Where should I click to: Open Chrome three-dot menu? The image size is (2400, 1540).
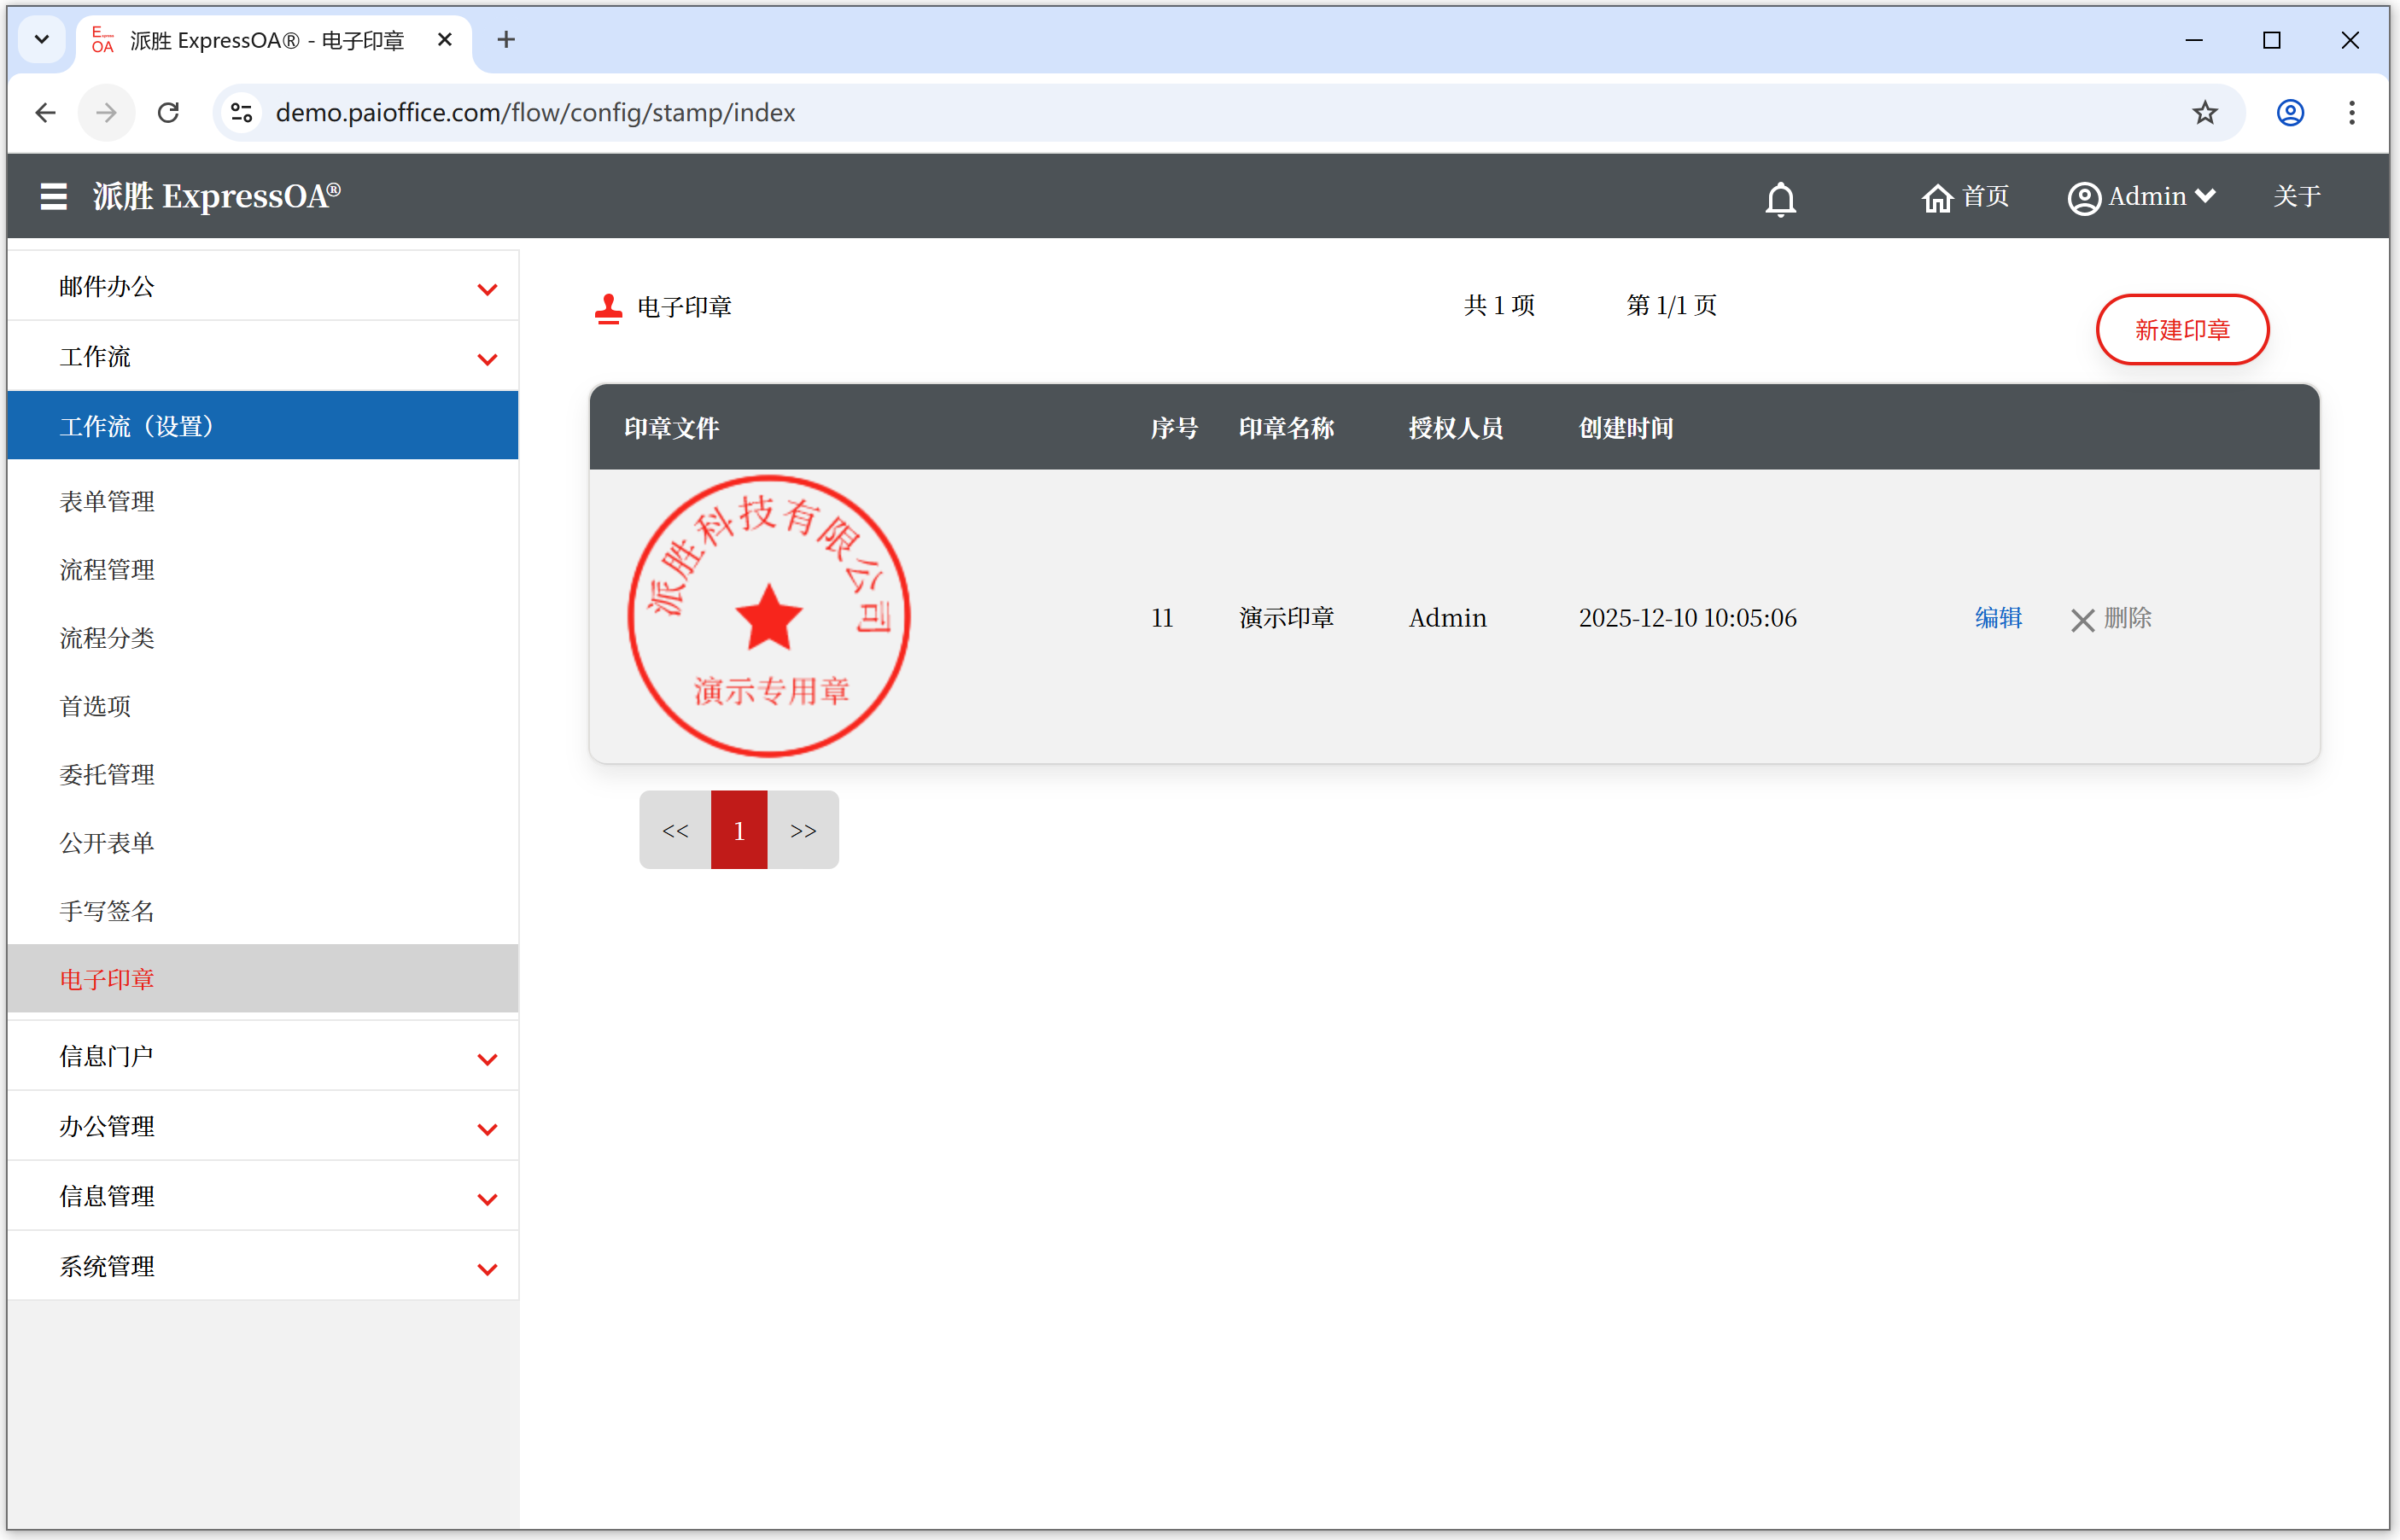point(2352,113)
